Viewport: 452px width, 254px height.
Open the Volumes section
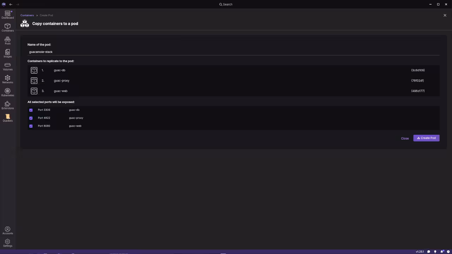coord(7,67)
